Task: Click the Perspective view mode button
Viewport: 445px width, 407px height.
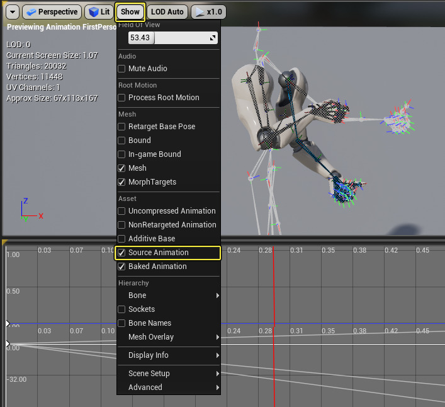Action: coord(52,12)
